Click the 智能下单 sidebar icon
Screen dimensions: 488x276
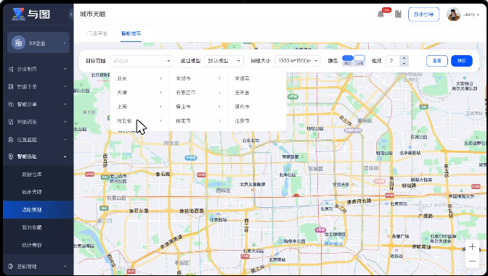[11, 87]
